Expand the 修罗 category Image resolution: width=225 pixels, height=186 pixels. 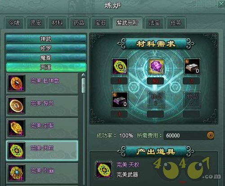coord(46,48)
